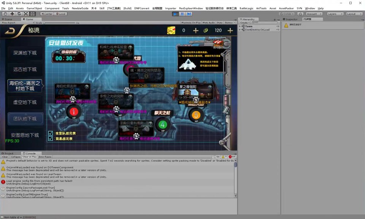Open the Layout dropdown
The width and height of the screenshot is (365, 219).
point(354,14)
